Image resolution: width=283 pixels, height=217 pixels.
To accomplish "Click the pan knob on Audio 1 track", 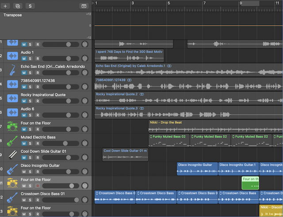I will 85,59.
